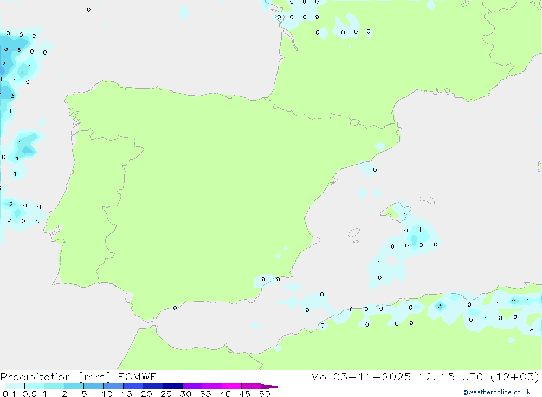Click the legend label '10'
This screenshot has height=397, width=542.
coord(107,394)
